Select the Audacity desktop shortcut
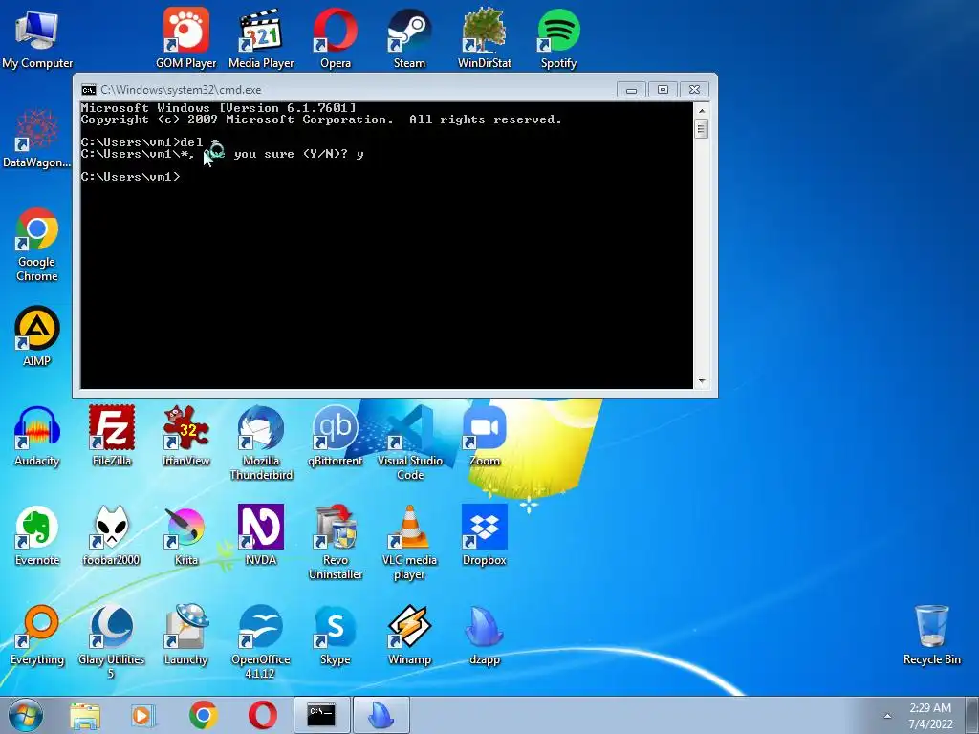The image size is (979, 734). (37, 437)
